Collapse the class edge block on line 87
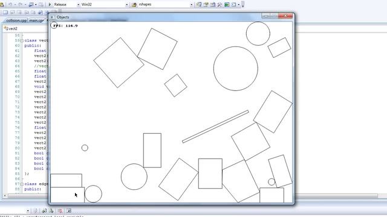The image size is (387, 217). click(22, 184)
